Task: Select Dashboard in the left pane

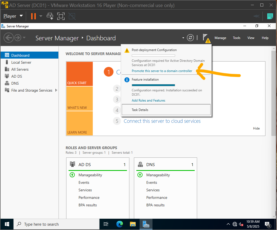Action: point(30,55)
